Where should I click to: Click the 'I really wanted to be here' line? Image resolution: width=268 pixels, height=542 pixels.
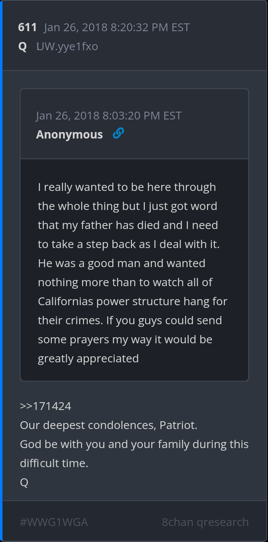[127, 187]
